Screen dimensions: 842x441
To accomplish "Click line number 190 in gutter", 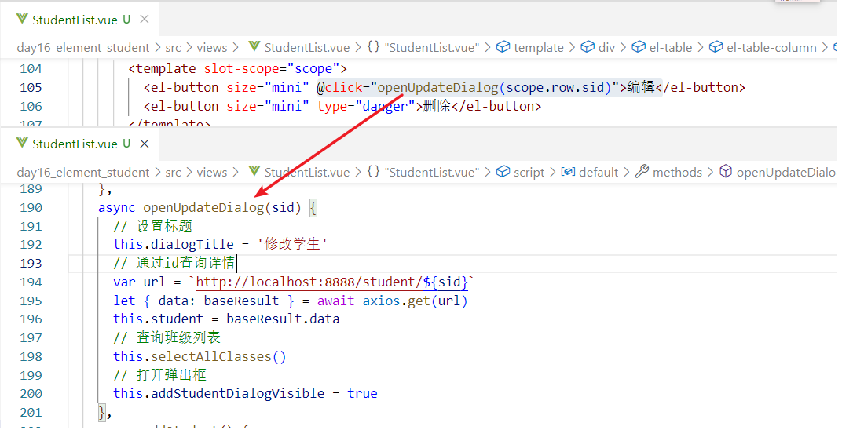I will pyautogui.click(x=31, y=208).
